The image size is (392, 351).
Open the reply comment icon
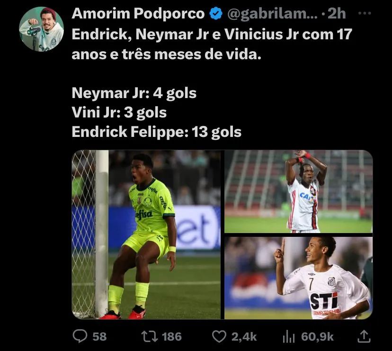pos(80,336)
